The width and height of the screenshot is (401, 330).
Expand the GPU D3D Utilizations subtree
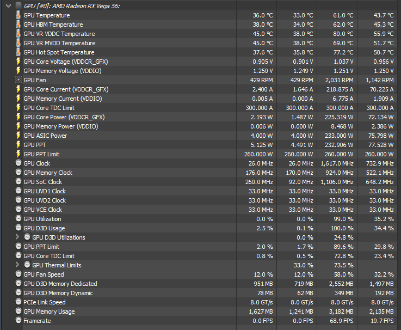[x=17, y=237]
